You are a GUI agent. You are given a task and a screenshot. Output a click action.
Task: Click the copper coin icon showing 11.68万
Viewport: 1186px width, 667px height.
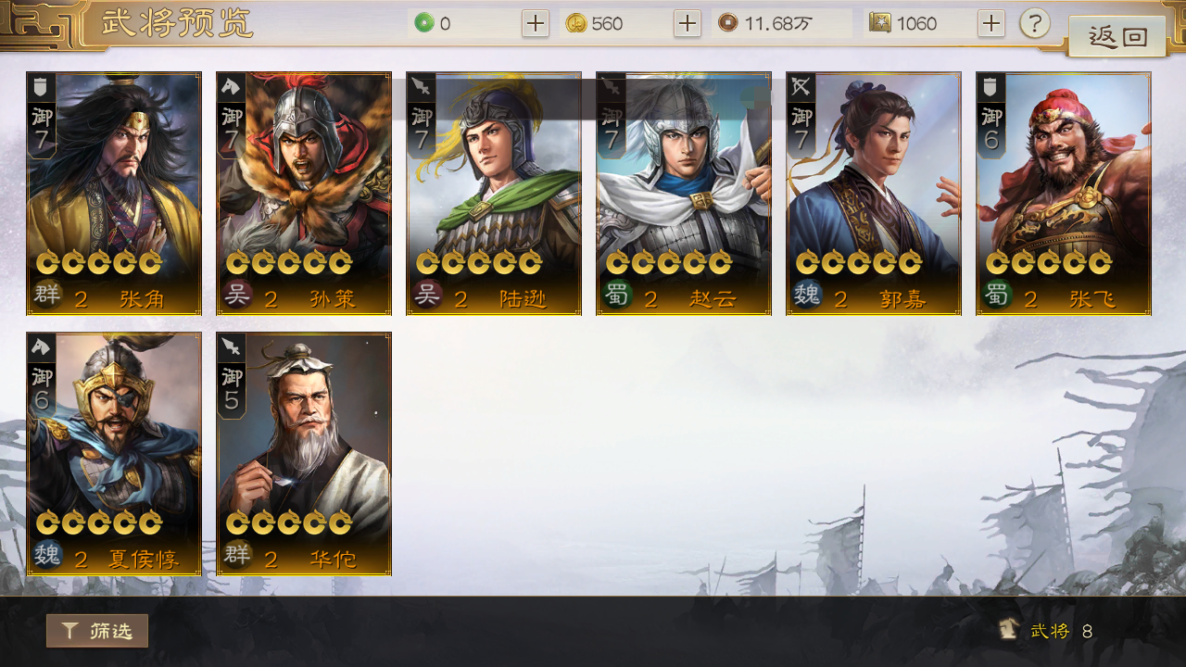(728, 23)
